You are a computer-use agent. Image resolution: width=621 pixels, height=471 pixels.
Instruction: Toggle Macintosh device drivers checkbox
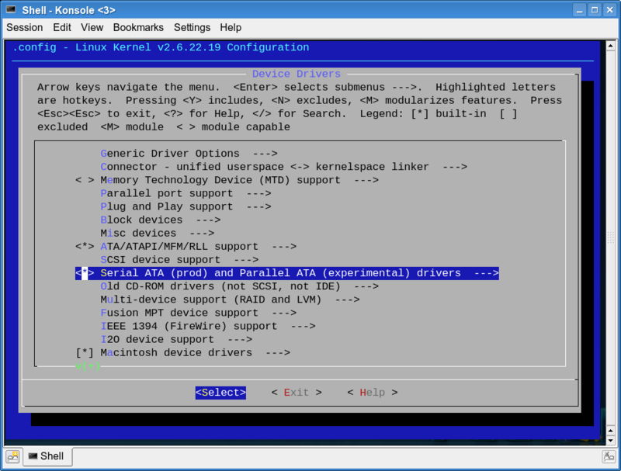pos(85,352)
